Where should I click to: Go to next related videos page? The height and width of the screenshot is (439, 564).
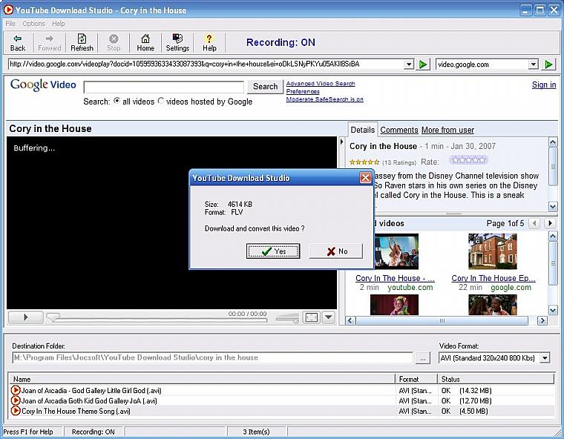[x=550, y=223]
